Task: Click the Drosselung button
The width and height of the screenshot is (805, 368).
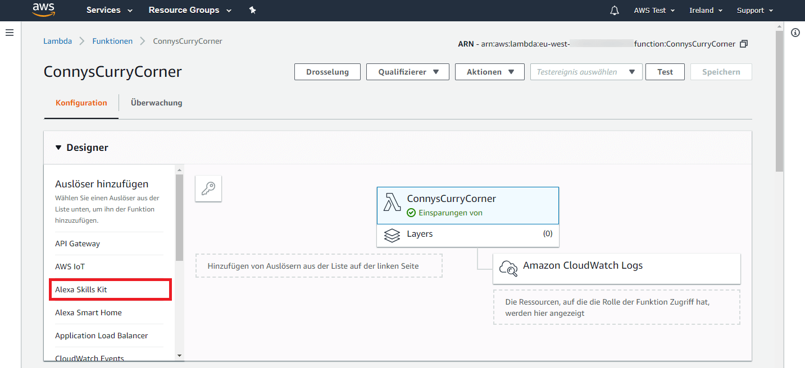Action: coord(328,72)
